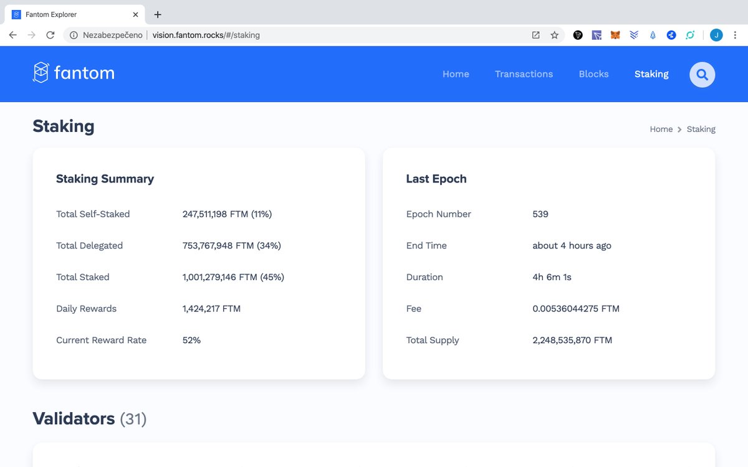This screenshot has height=467, width=748.
Task: Open Blocks in the navigation
Action: pyautogui.click(x=593, y=74)
